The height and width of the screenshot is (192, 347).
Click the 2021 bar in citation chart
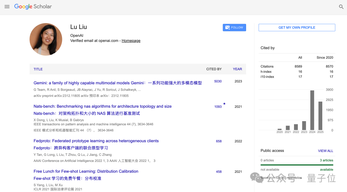(x=288, y=128)
